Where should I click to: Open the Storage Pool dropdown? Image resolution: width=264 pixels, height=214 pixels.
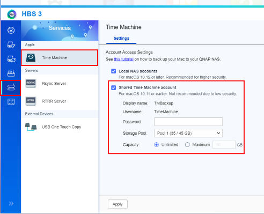point(188,133)
